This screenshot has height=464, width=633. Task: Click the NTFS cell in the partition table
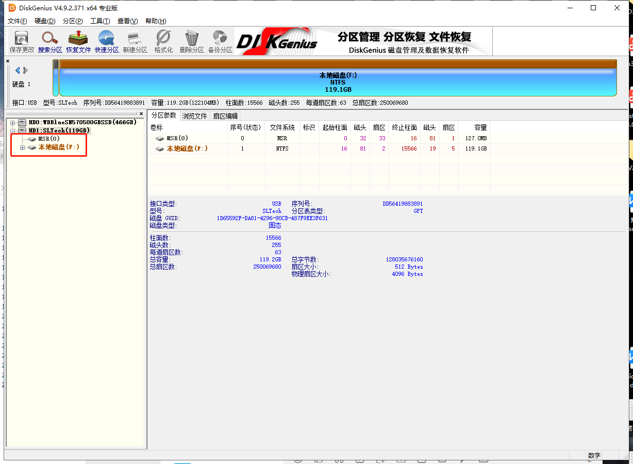pos(282,148)
